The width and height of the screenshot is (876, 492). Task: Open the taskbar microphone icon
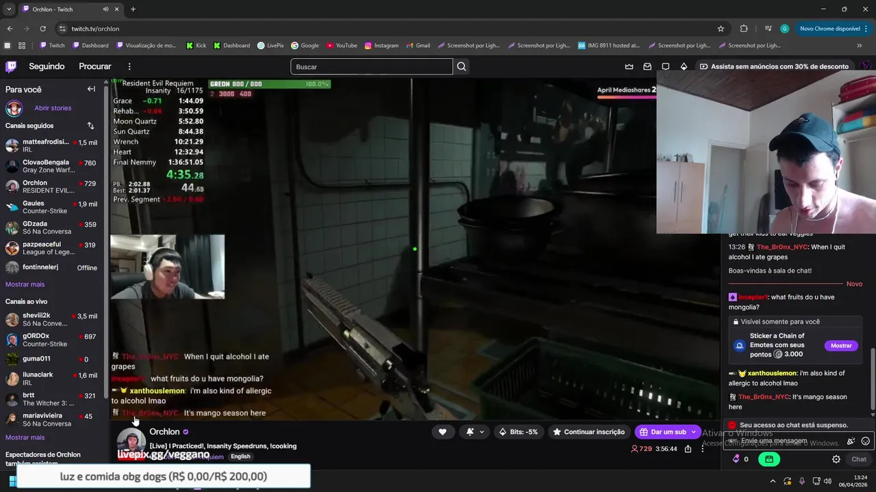[801, 481]
